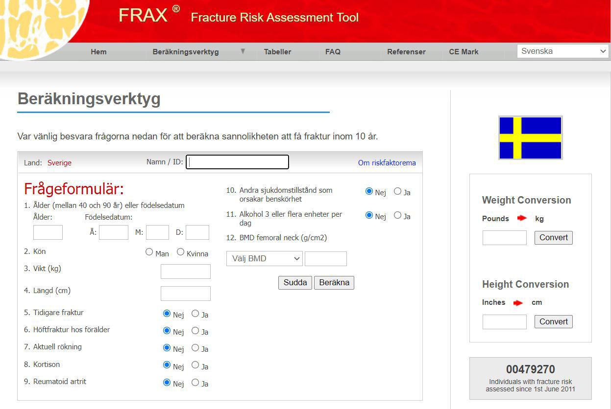Click the Frågeformulär heading
This screenshot has height=409, width=611.
74,189
